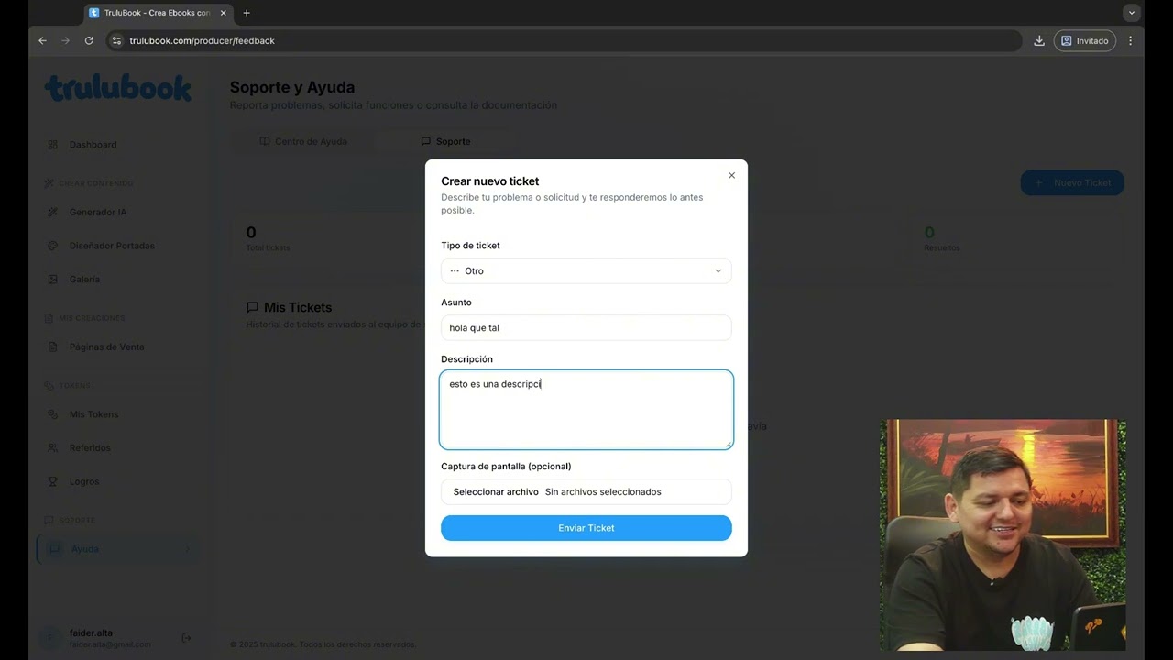
Task: Click the Ayuda chat icon
Action: (54, 549)
